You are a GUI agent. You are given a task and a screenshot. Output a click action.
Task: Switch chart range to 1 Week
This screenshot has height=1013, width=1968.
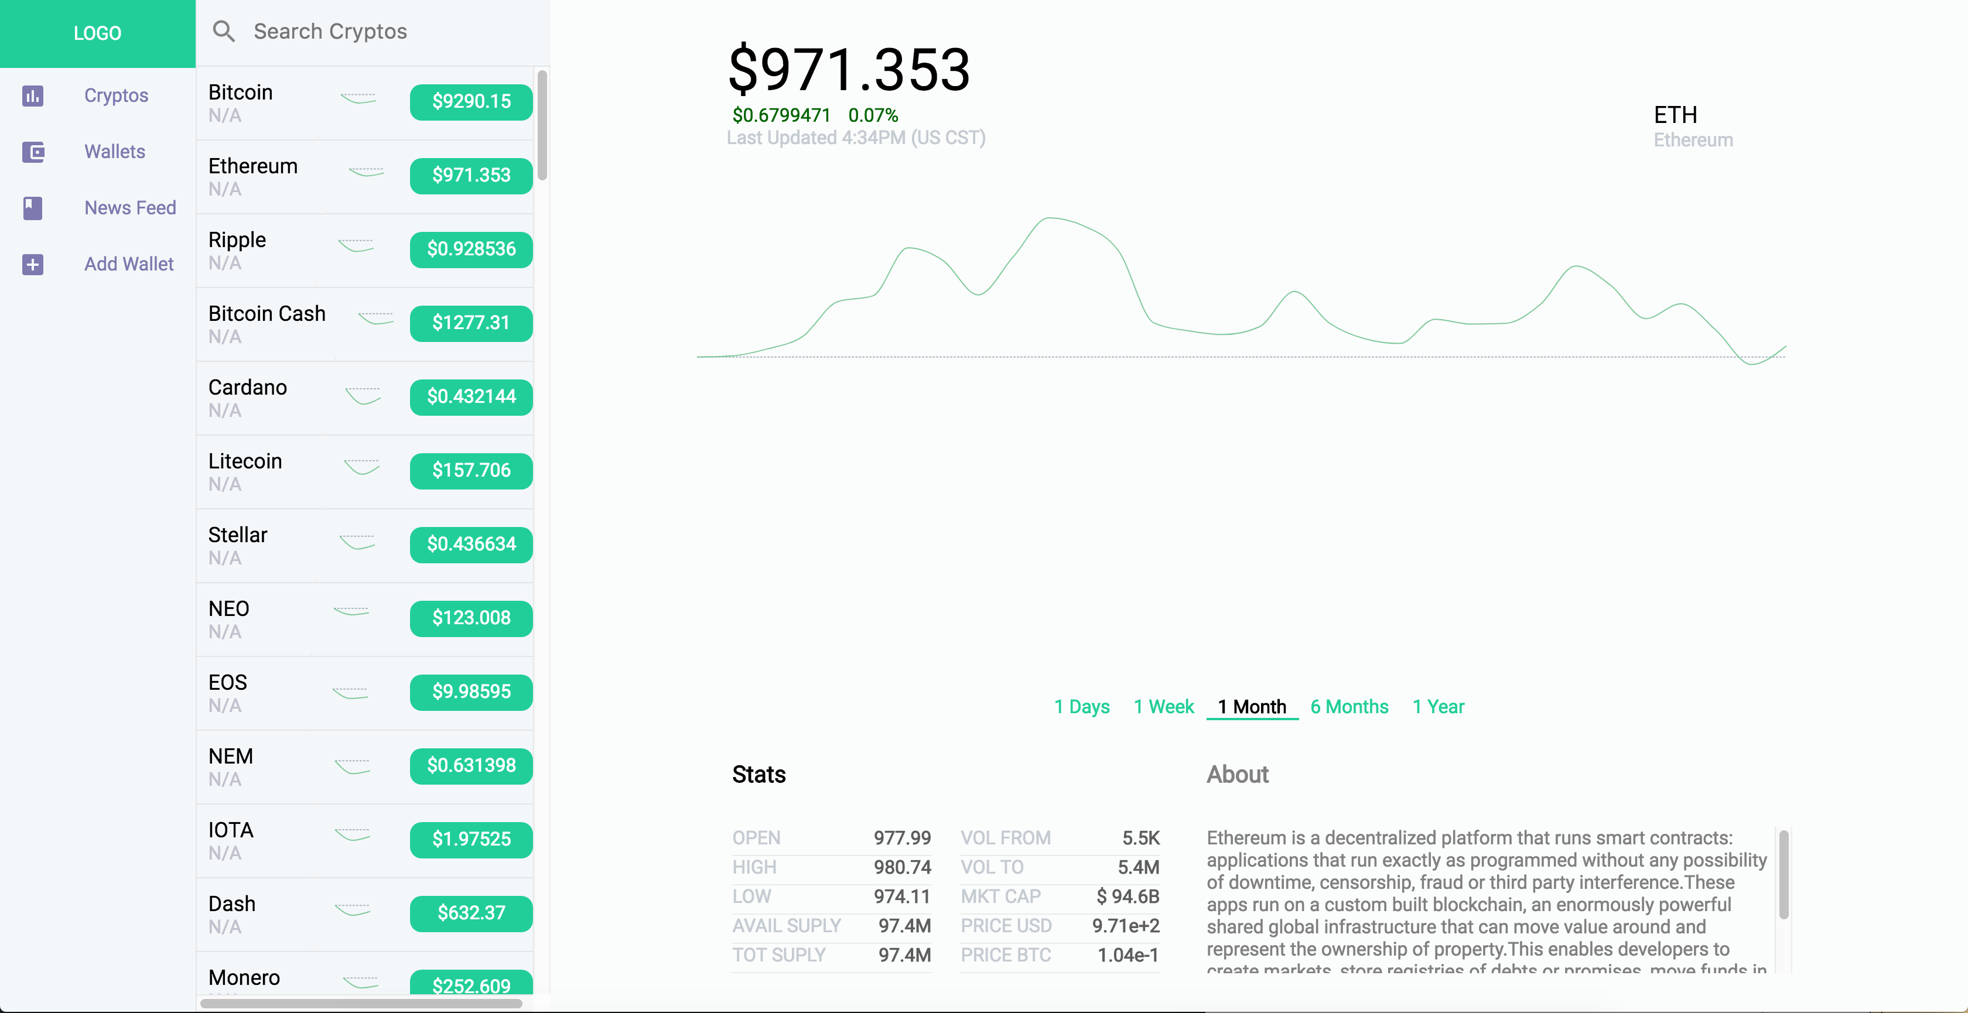[1163, 707]
